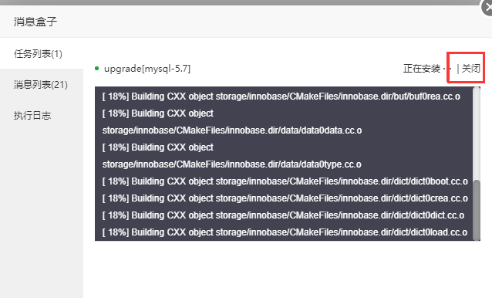Click the data0data.cc.o path log line

pos(232,130)
